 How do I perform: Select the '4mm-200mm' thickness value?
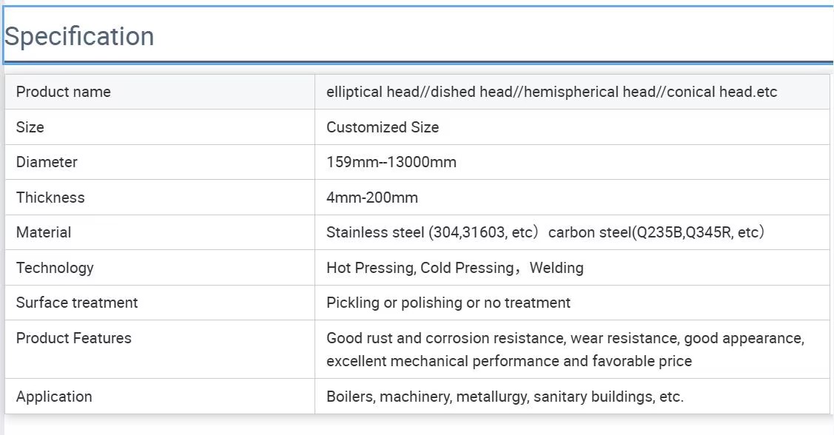371,198
